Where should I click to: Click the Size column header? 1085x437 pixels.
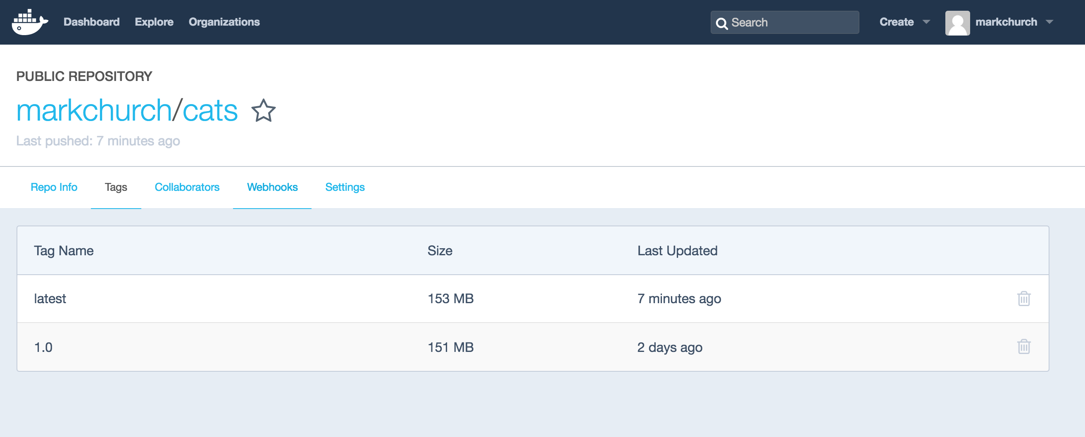(x=440, y=250)
